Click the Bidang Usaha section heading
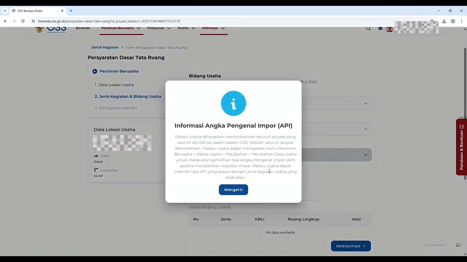467x262 pixels. click(205, 76)
